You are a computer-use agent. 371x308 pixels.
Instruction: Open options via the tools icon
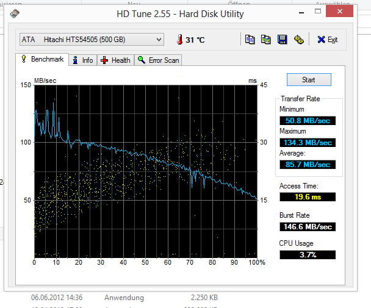(x=298, y=40)
